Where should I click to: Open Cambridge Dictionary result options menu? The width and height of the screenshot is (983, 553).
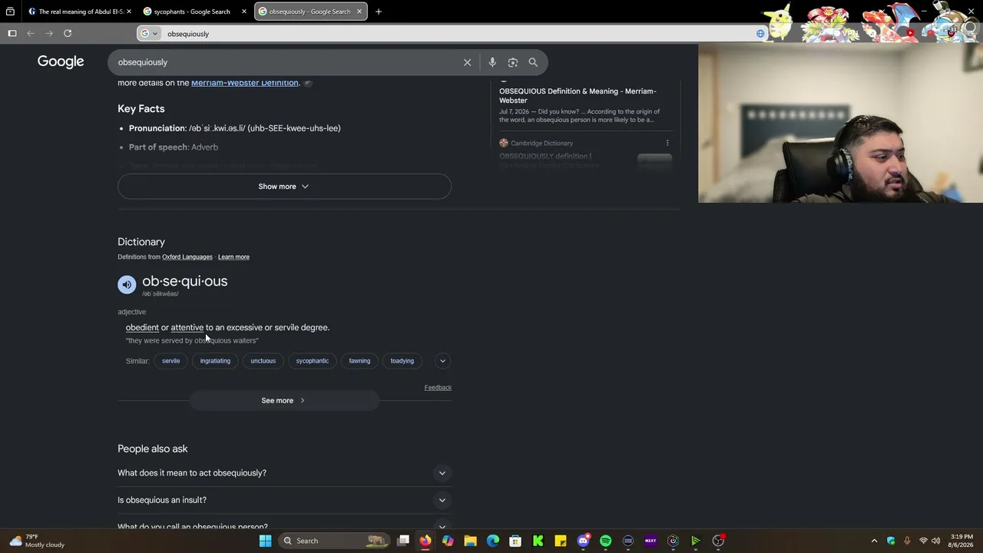(667, 143)
